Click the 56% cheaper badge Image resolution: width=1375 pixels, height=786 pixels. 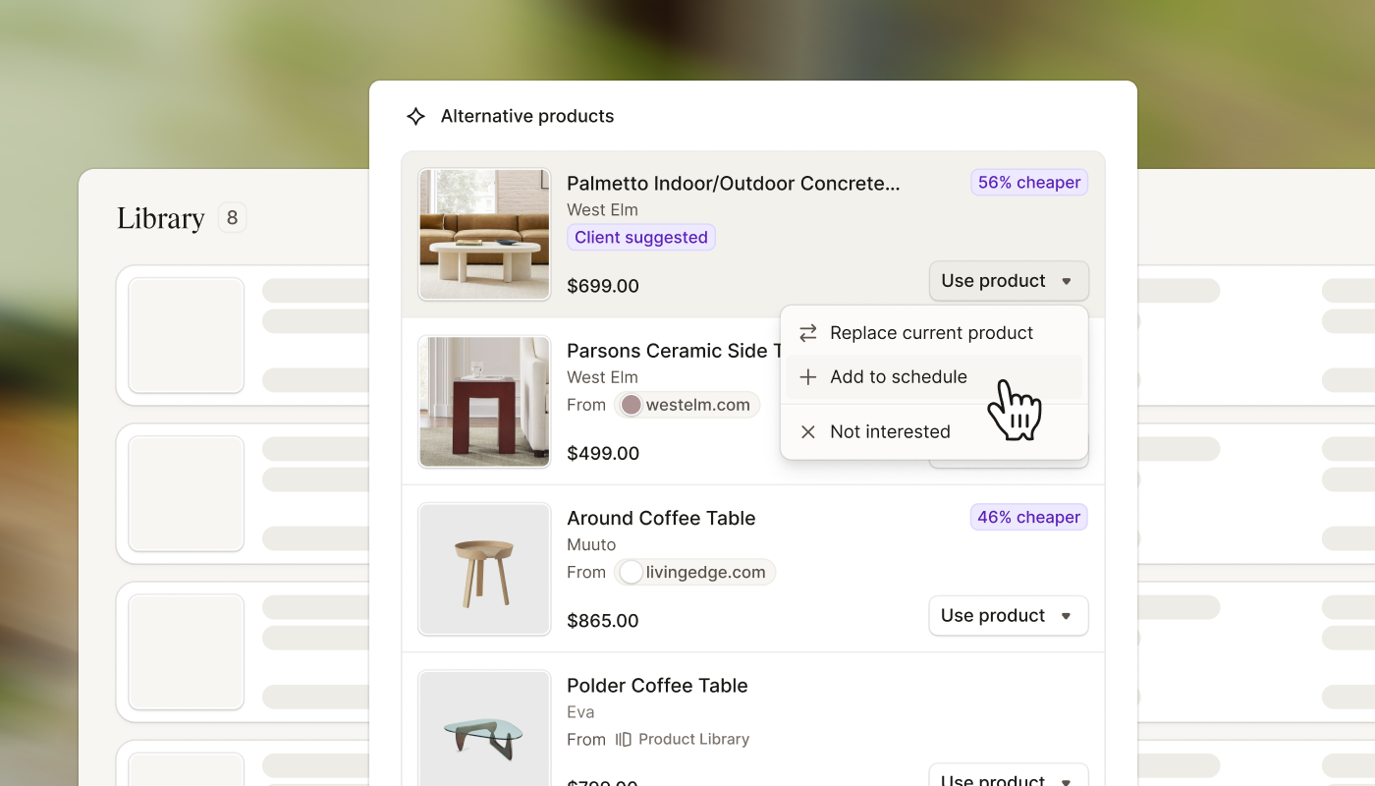(1029, 183)
